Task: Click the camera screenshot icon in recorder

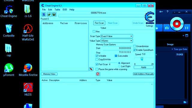Action: point(167,28)
